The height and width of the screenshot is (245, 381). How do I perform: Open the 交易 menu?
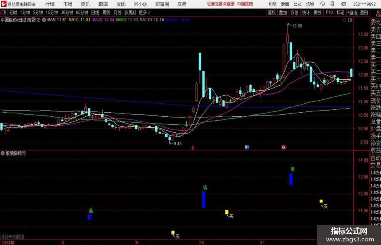[x=182, y=4]
